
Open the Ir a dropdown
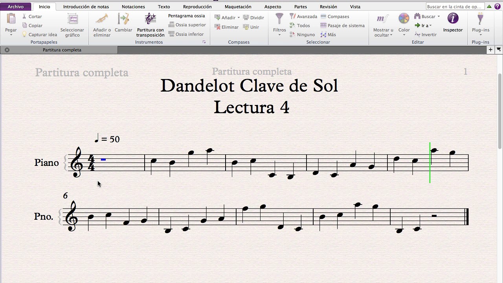pos(423,26)
